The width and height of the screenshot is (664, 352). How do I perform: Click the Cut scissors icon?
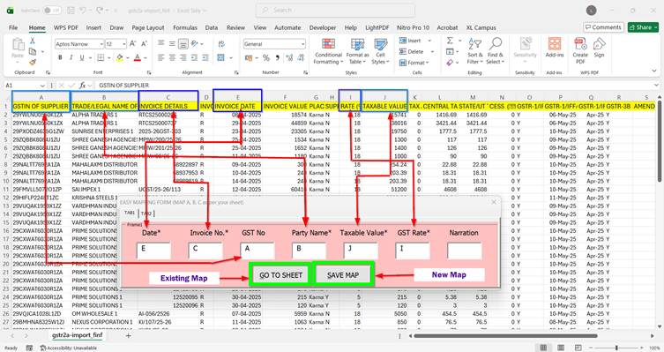click(x=32, y=41)
